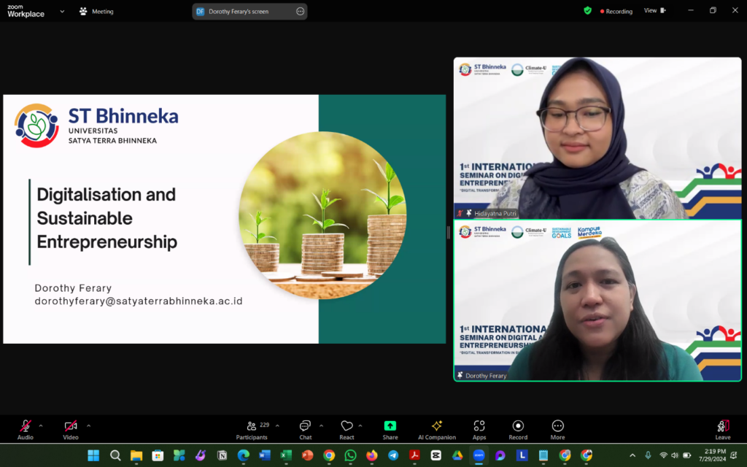Select the Dorothy Ferary's screen tab
The height and width of the screenshot is (467, 747).
tap(248, 11)
